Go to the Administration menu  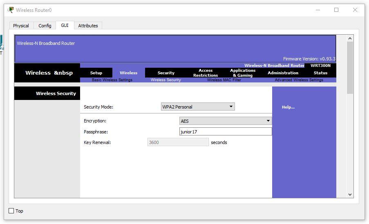283,73
